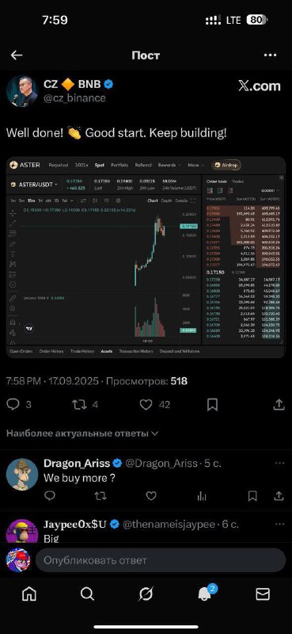Image resolution: width=292 pixels, height=634 pixels.
Task: Tap the repost icon showing 4
Action: click(79, 405)
